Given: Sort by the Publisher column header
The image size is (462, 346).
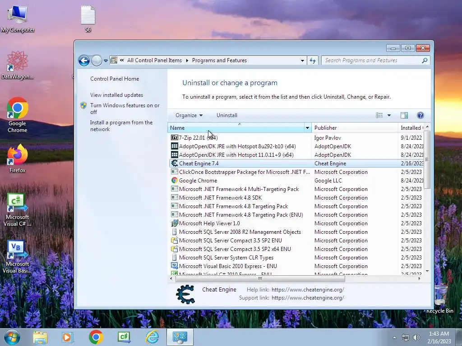Looking at the screenshot, I should coord(355,128).
